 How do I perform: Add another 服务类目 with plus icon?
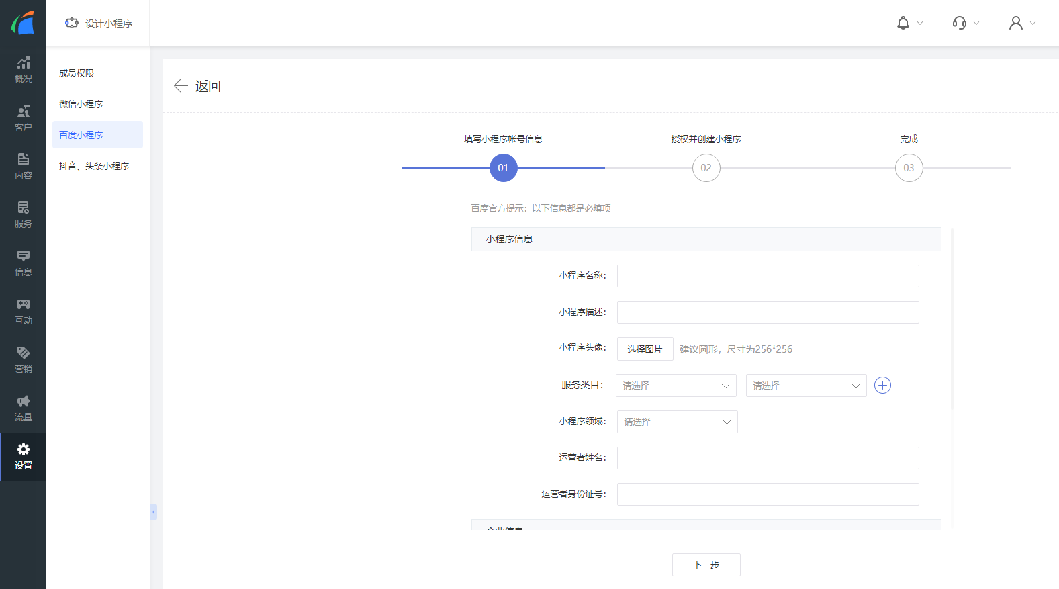click(882, 386)
